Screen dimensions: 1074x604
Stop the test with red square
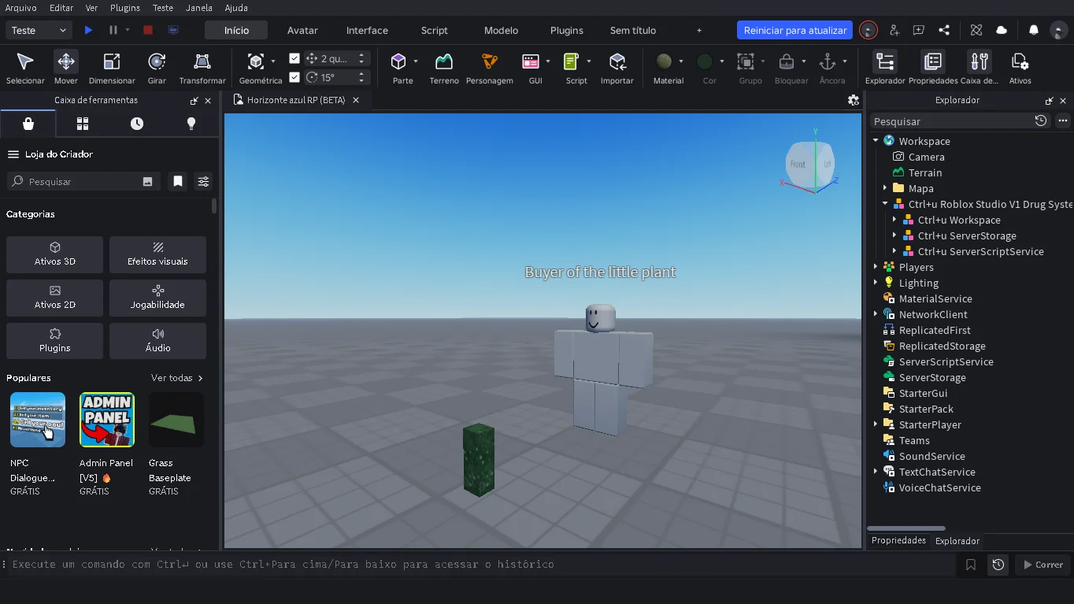click(148, 30)
